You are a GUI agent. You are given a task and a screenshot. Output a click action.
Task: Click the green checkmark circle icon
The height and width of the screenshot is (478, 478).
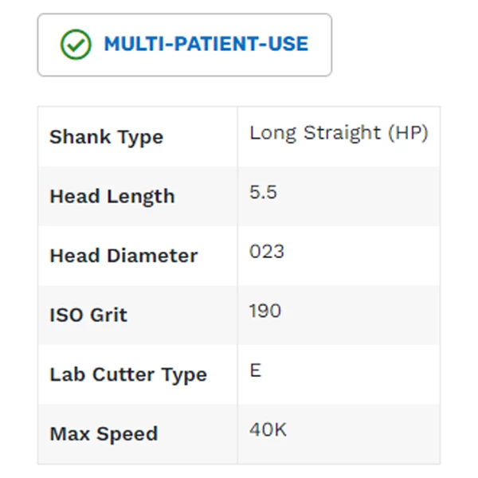(x=76, y=44)
